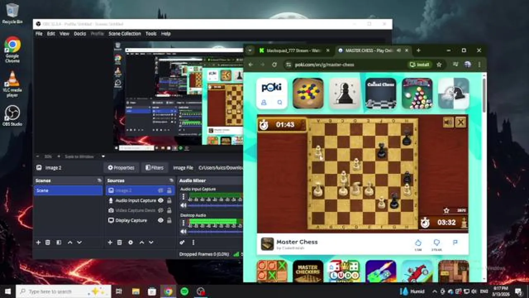Hide the Display Capture source
The height and width of the screenshot is (298, 529).
(x=160, y=220)
